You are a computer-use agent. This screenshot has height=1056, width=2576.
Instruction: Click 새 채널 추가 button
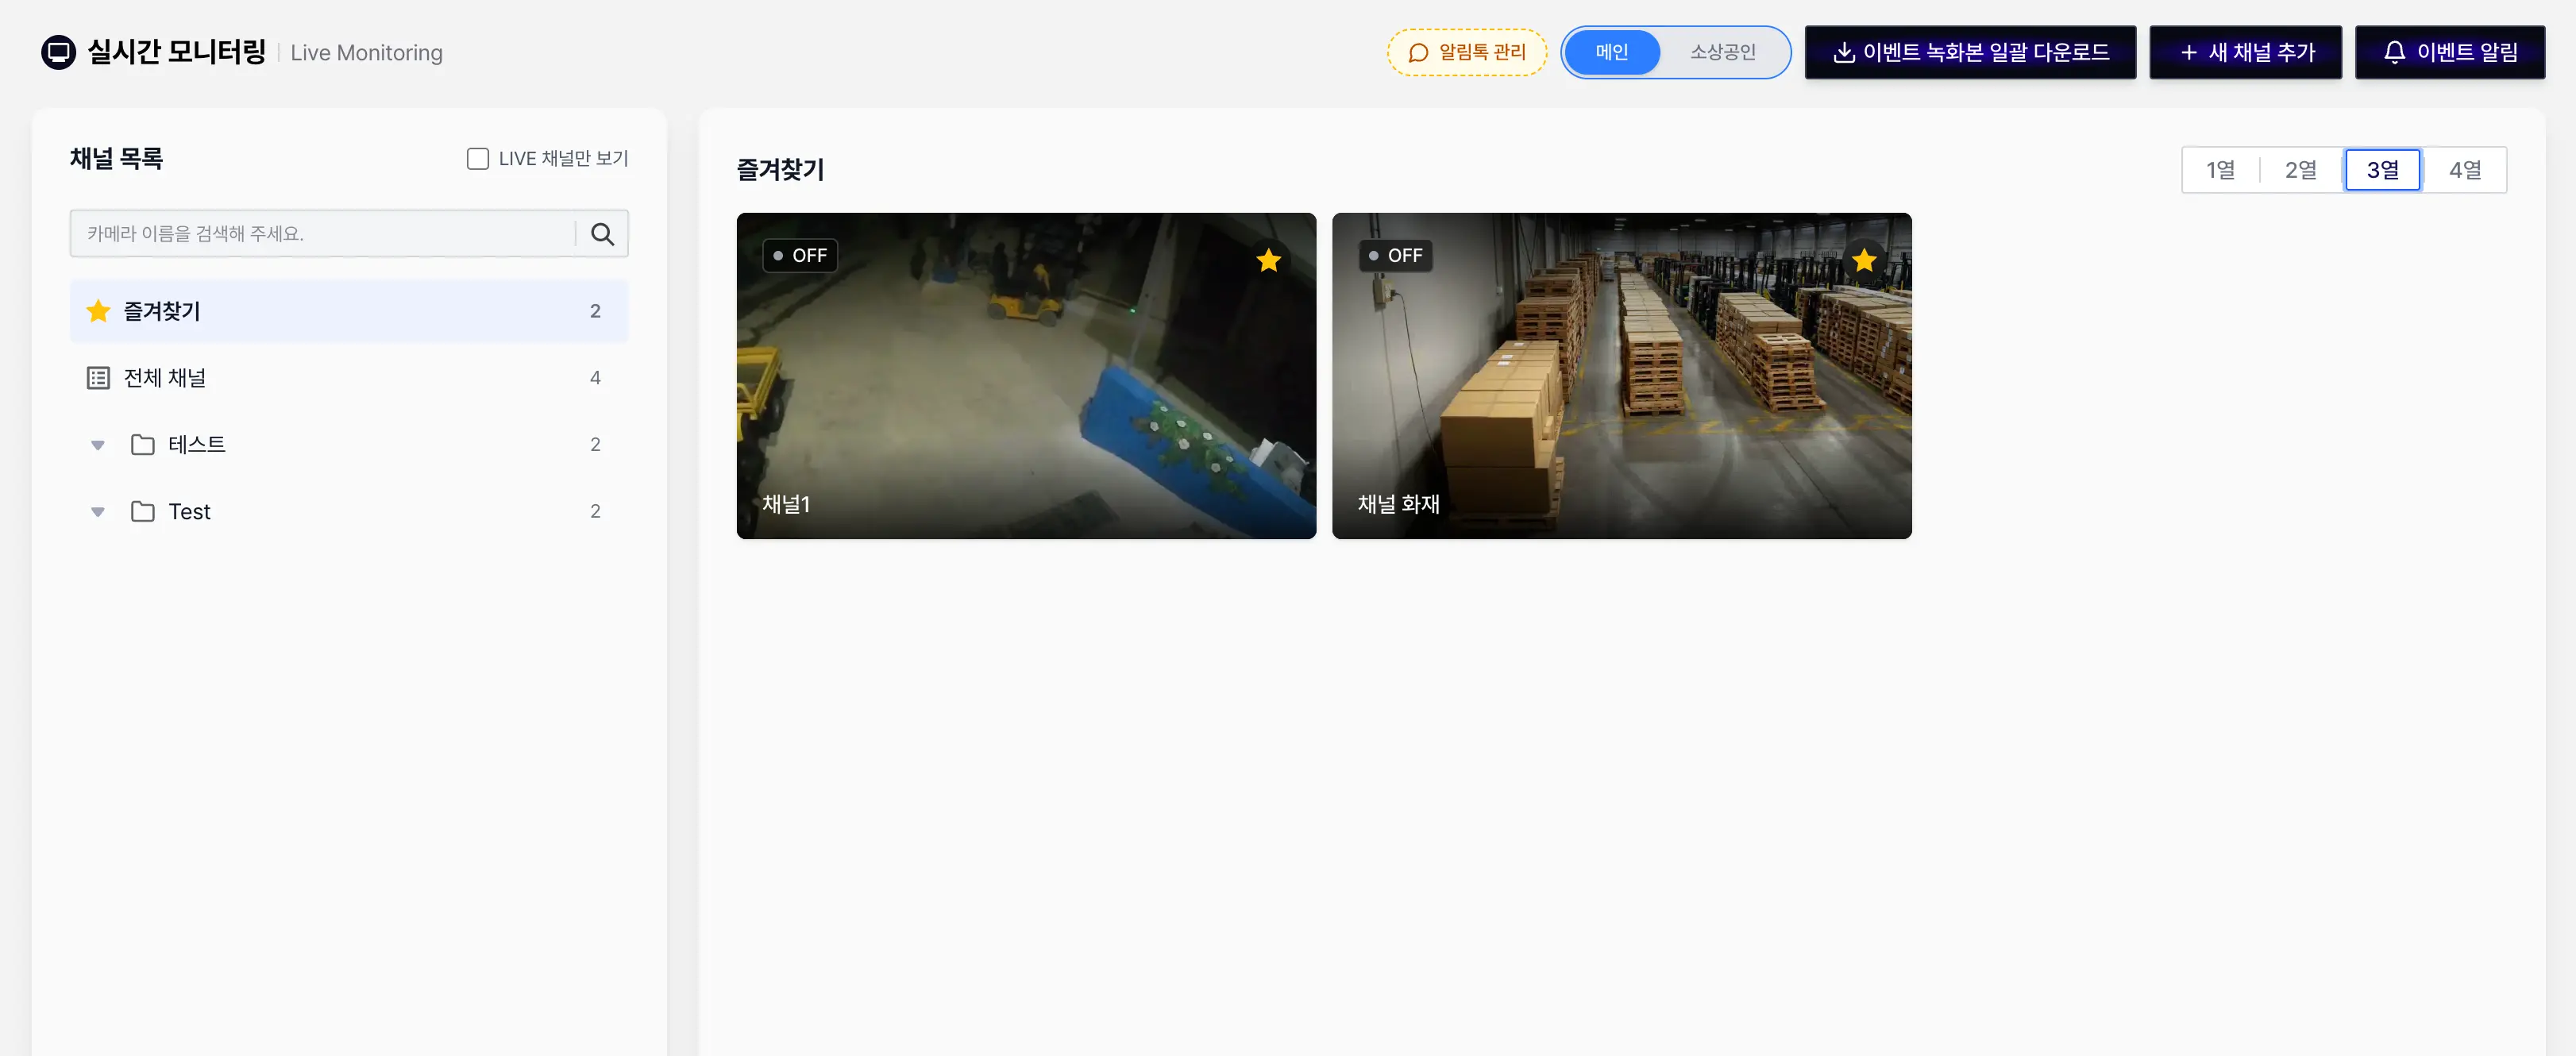pyautogui.click(x=2245, y=52)
